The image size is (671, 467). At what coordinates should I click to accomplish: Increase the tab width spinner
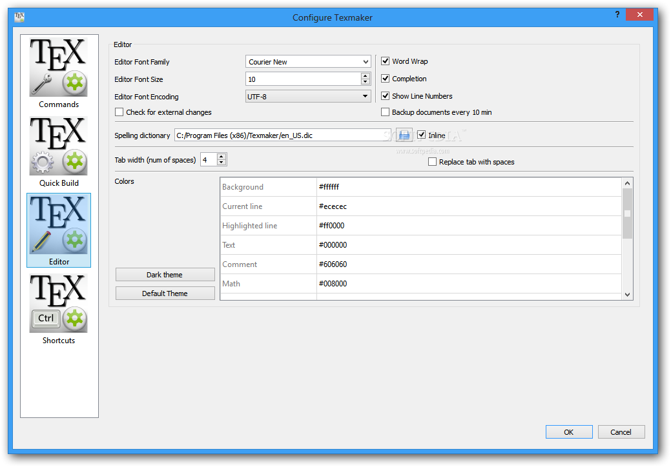pos(222,156)
